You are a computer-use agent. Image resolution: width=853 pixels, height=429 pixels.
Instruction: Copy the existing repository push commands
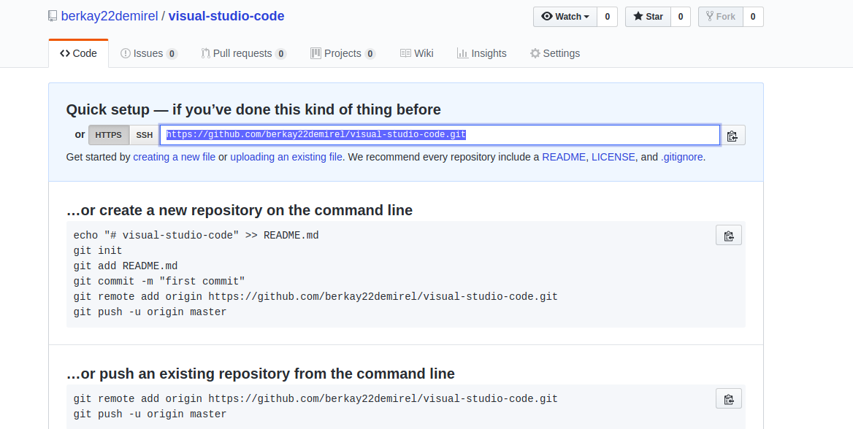pyautogui.click(x=728, y=398)
